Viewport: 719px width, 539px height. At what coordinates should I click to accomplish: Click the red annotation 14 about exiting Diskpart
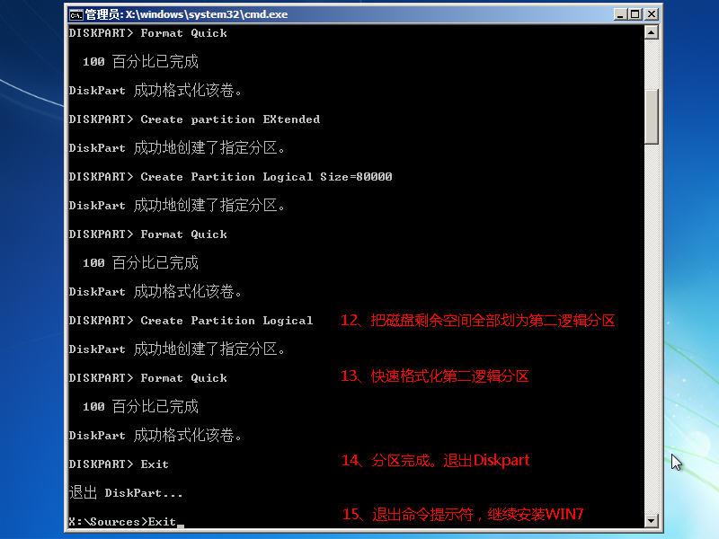[x=435, y=460]
